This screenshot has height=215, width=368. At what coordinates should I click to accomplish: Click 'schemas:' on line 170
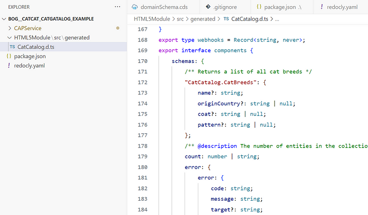click(185, 61)
